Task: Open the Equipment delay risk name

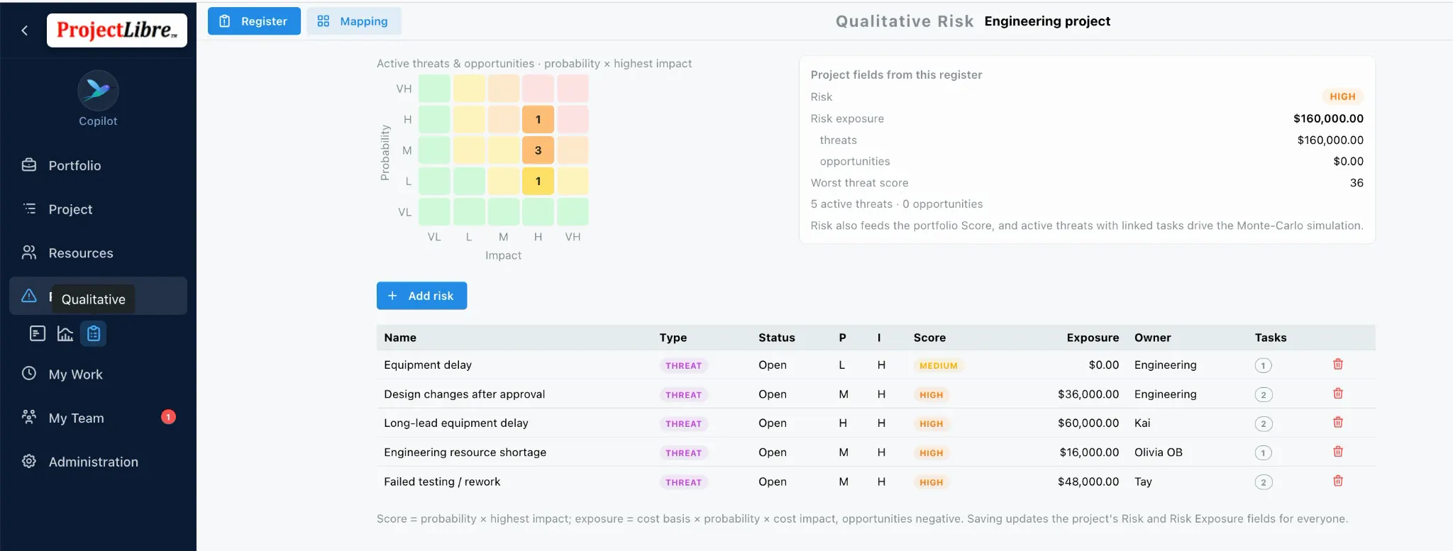Action: 428,364
